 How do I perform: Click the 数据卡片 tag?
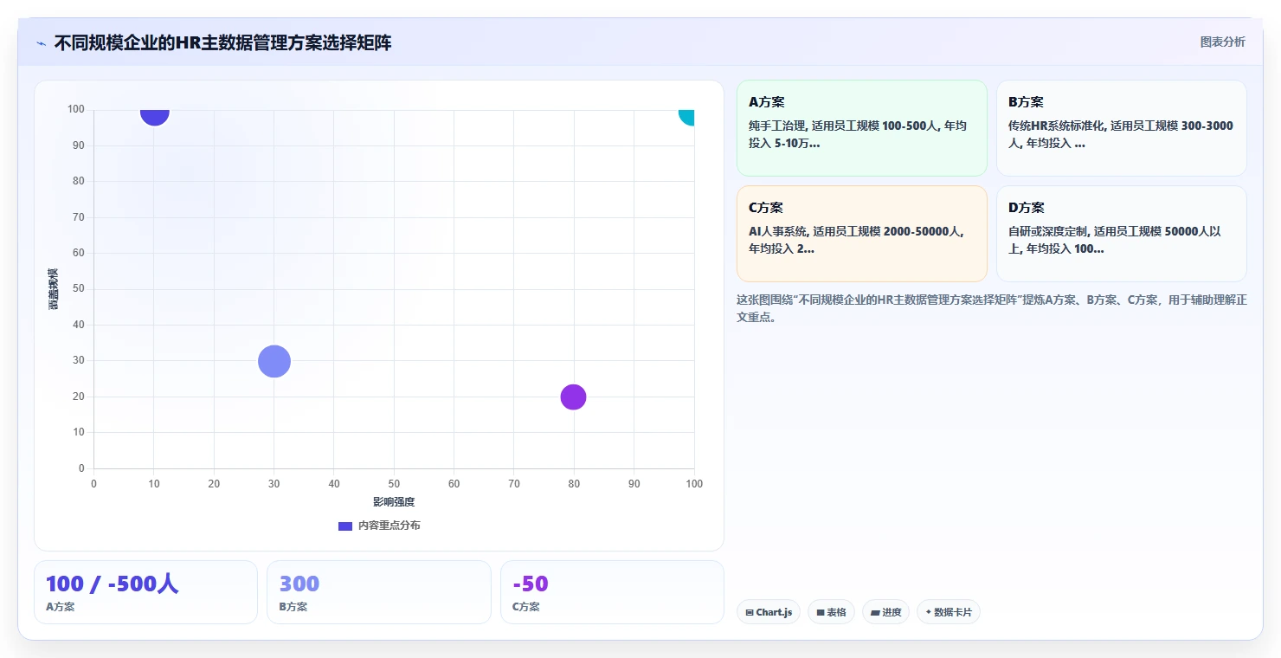(949, 612)
